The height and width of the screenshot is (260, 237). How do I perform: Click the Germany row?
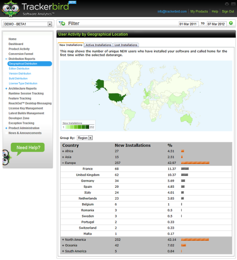click(x=146, y=181)
